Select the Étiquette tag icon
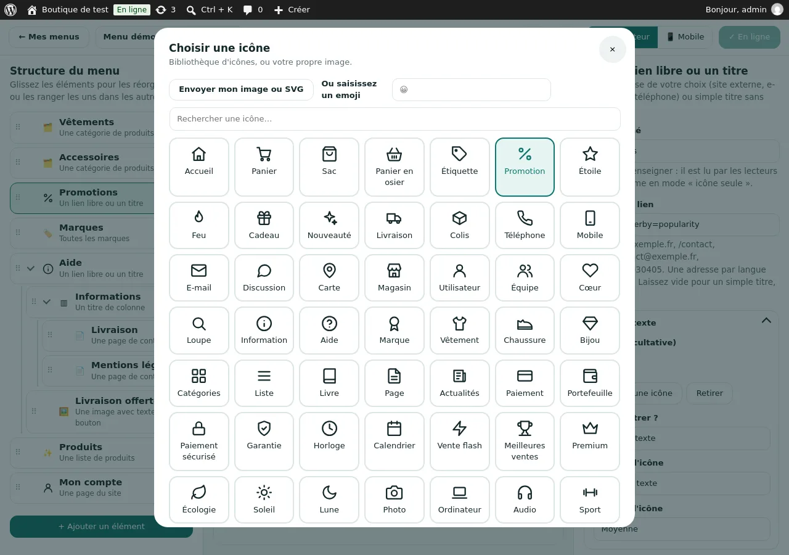Viewport: 789px width, 555px height. pyautogui.click(x=460, y=167)
